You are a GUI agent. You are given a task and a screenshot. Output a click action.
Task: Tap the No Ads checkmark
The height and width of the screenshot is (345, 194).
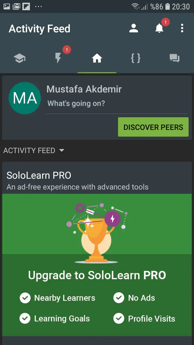119,298
